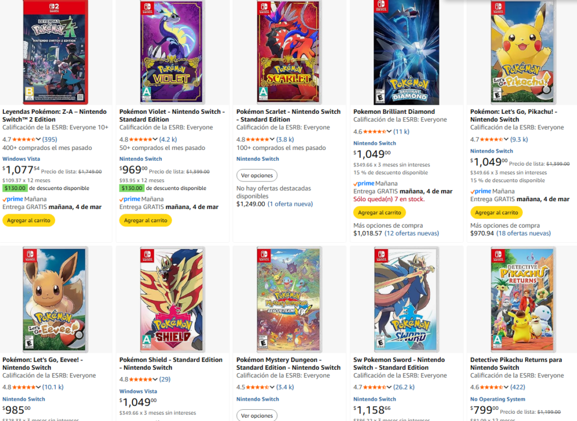The height and width of the screenshot is (421, 577).
Task: Add Leyendas Pokémon Z-A to cart
Action: tap(29, 220)
